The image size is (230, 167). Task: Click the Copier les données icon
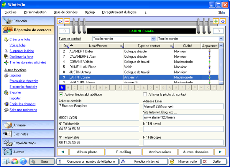[6, 104]
